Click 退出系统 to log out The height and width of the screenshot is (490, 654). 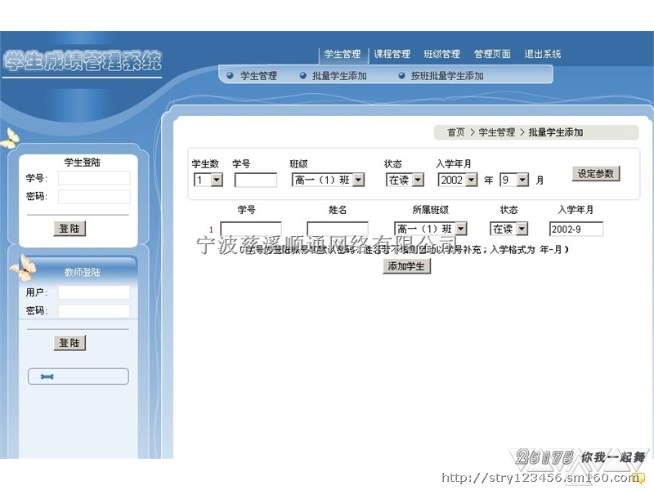tap(543, 55)
